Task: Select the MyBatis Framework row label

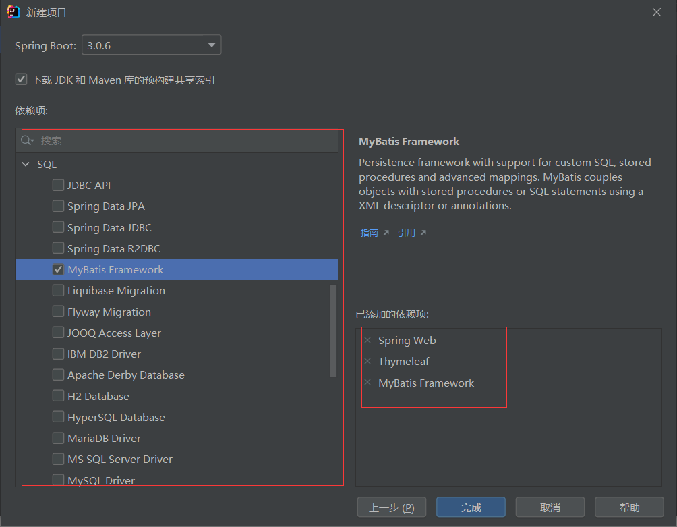Action: (115, 269)
